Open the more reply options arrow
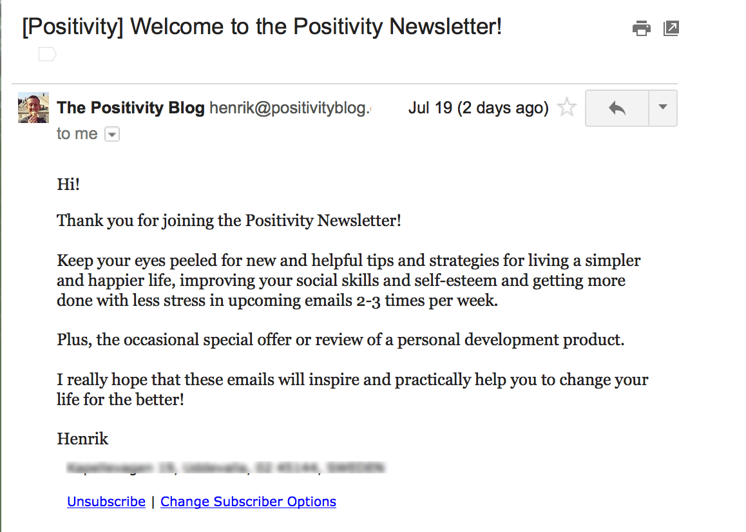This screenshot has height=532, width=746. coord(662,108)
